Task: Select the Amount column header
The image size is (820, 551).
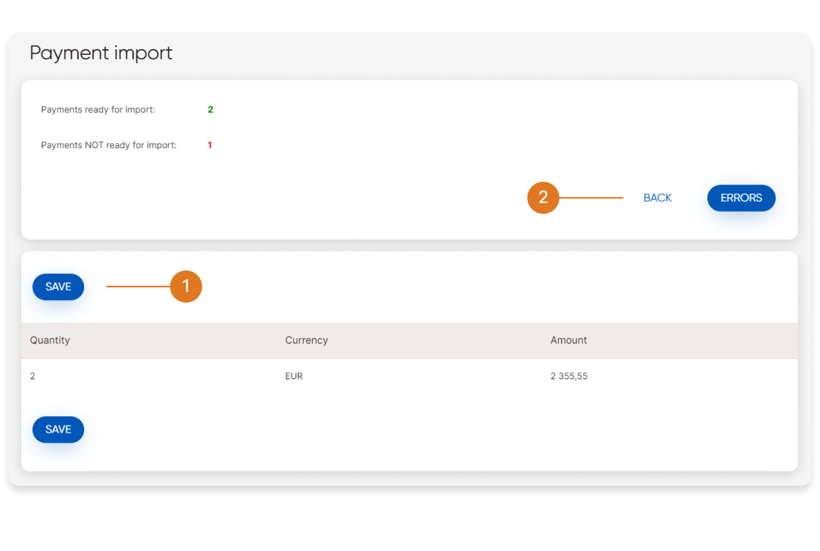Action: [568, 340]
